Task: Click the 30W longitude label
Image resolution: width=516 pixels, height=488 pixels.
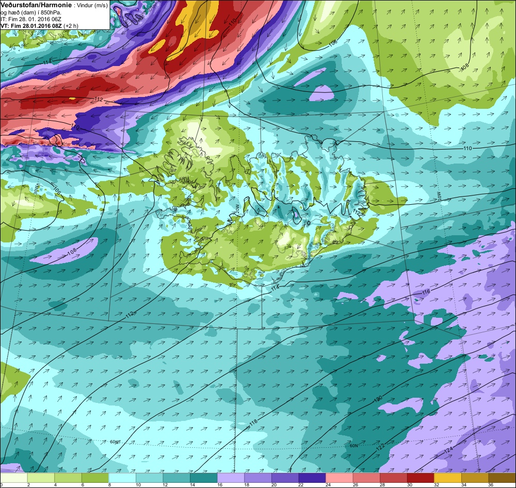Action: pos(36,190)
